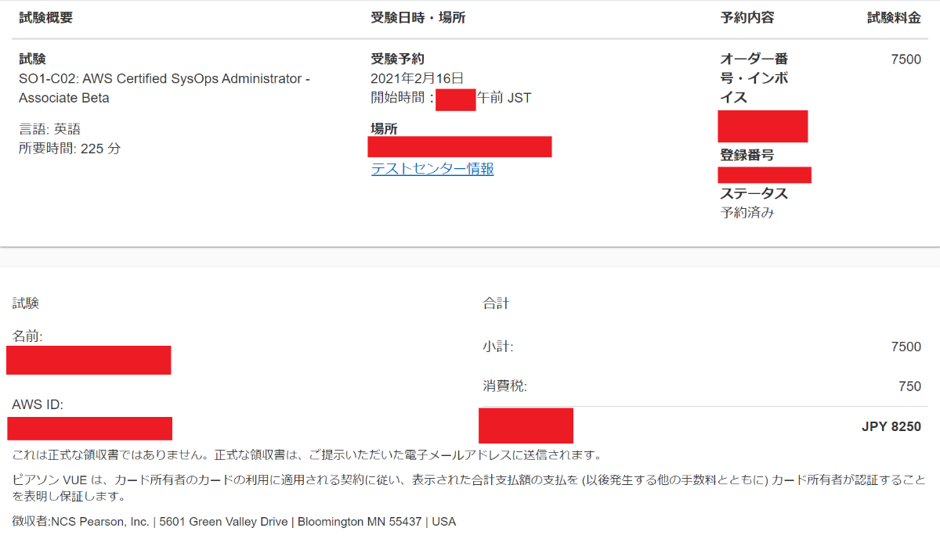940x546 pixels.
Task: Select the subtotal value 7500
Action: click(906, 347)
